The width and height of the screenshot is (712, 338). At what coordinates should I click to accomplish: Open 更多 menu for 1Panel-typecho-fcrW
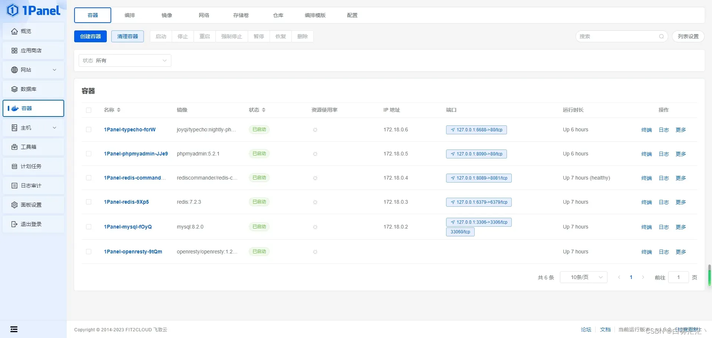tap(681, 130)
